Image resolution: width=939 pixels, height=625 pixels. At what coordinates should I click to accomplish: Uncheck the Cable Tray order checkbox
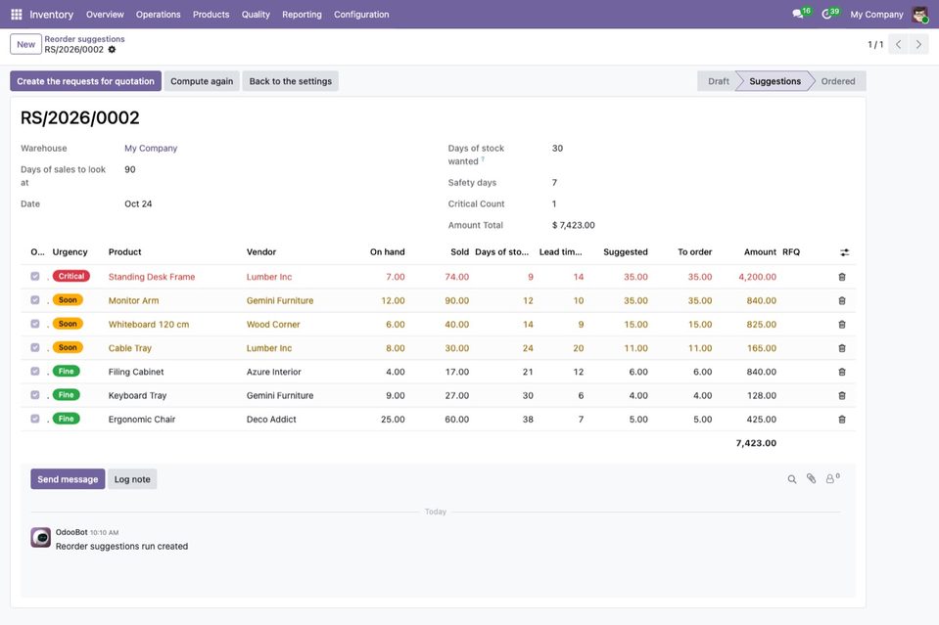coord(34,347)
